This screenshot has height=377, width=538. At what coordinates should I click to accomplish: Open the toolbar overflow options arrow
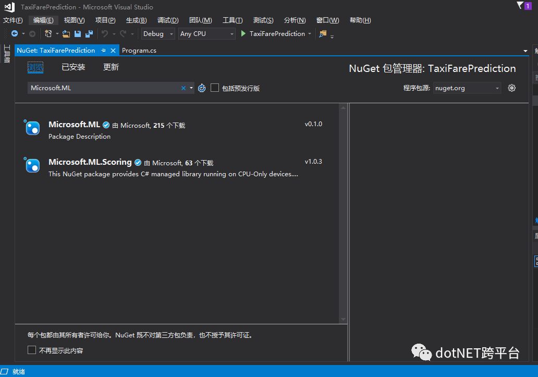pos(332,37)
